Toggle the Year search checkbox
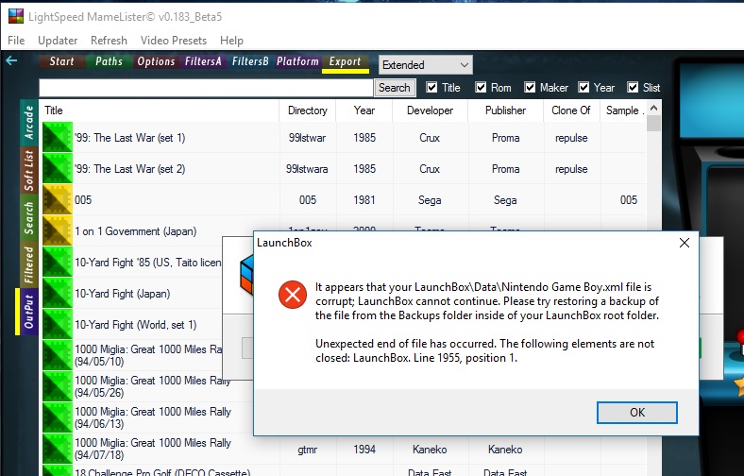744x476 pixels. point(583,87)
